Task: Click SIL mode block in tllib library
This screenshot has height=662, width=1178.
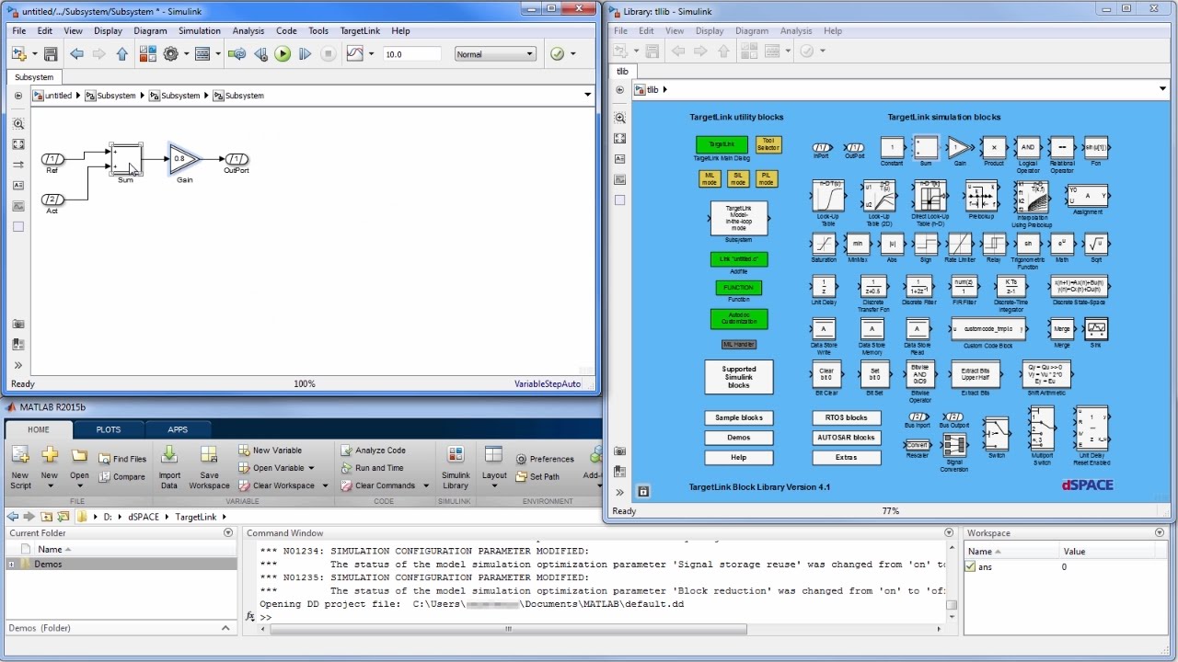Action: tap(737, 179)
